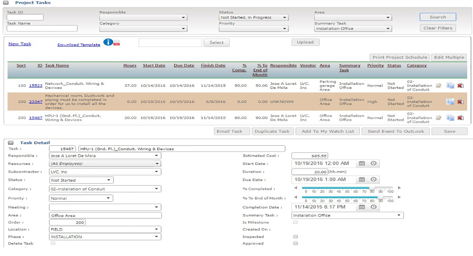Screen dimensions: 473x256
Task: Click the blue info icon beside Download Template
Action: click(x=108, y=42)
